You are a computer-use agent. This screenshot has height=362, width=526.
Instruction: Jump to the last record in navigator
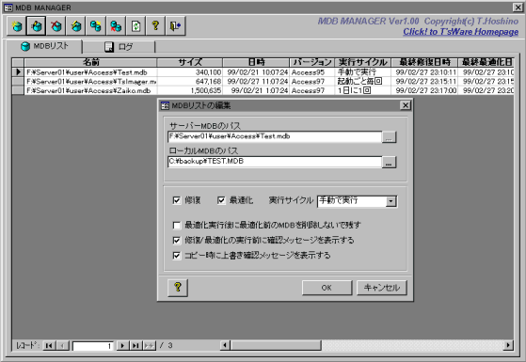(135, 345)
